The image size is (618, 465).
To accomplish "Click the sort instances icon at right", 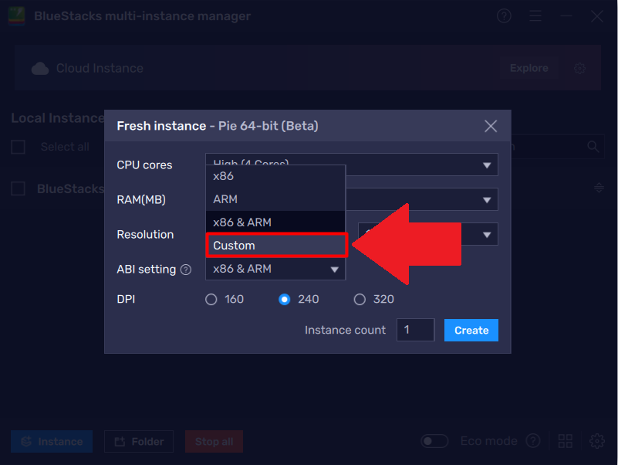I will coord(599,188).
